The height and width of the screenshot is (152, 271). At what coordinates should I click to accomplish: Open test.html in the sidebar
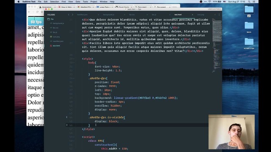coord(56,46)
